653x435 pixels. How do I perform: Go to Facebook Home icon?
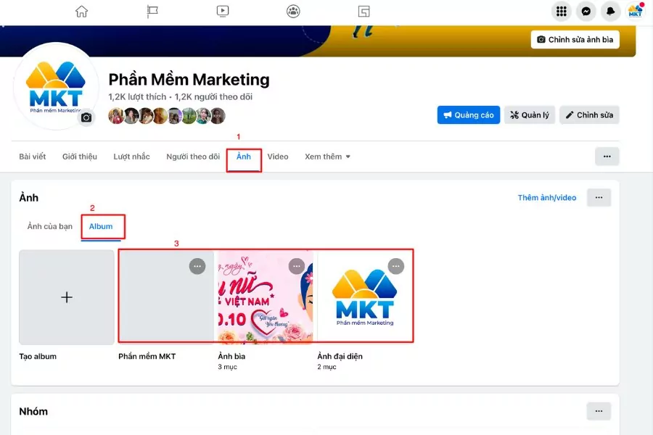point(81,12)
